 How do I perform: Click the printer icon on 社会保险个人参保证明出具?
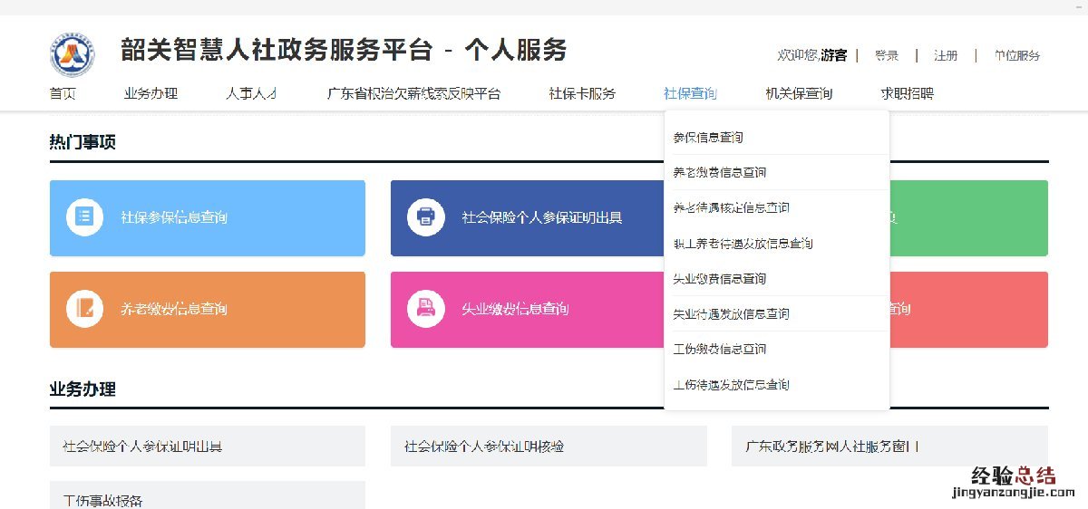click(425, 217)
